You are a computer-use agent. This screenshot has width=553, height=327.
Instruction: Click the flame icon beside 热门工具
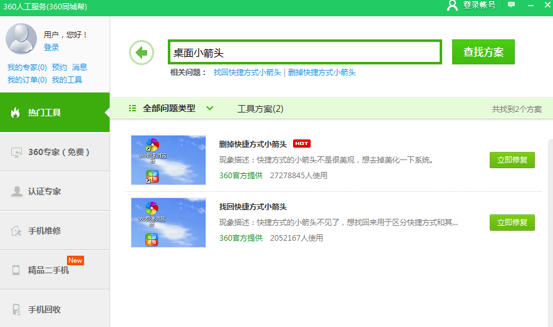pyautogui.click(x=15, y=113)
